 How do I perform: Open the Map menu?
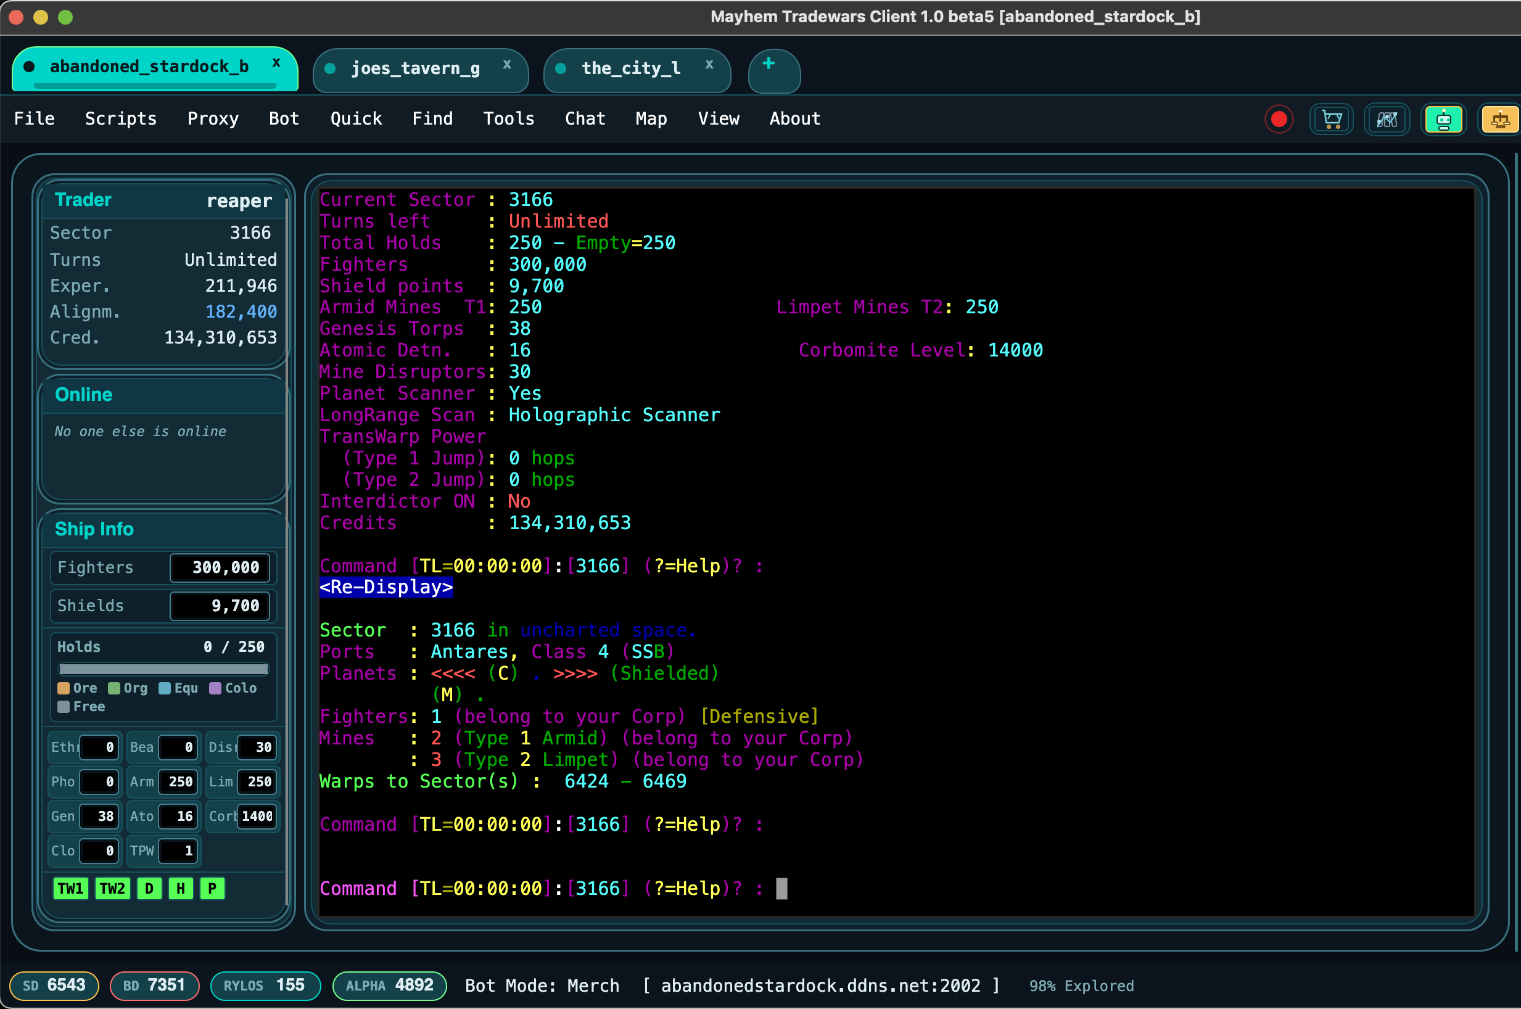pyautogui.click(x=651, y=118)
